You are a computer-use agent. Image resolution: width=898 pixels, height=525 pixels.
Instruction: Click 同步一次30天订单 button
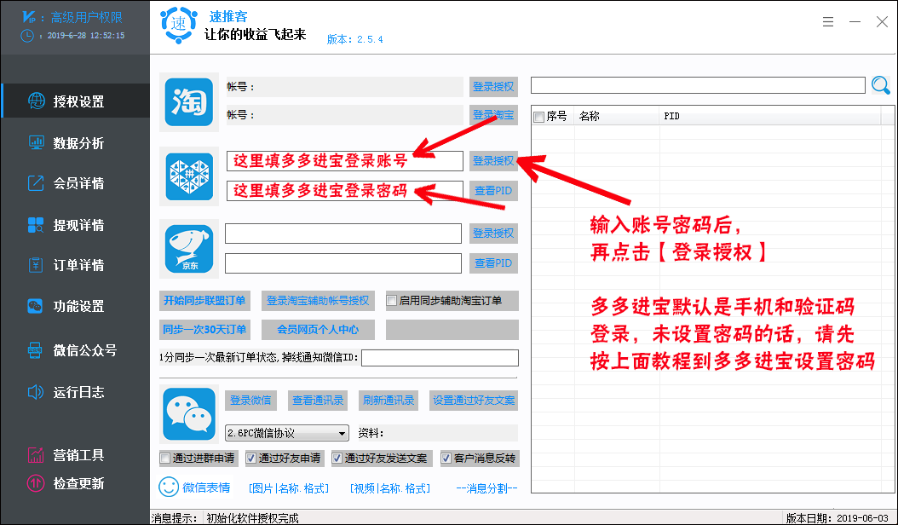point(204,330)
